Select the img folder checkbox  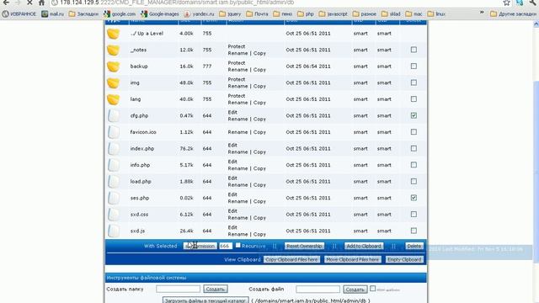click(414, 82)
